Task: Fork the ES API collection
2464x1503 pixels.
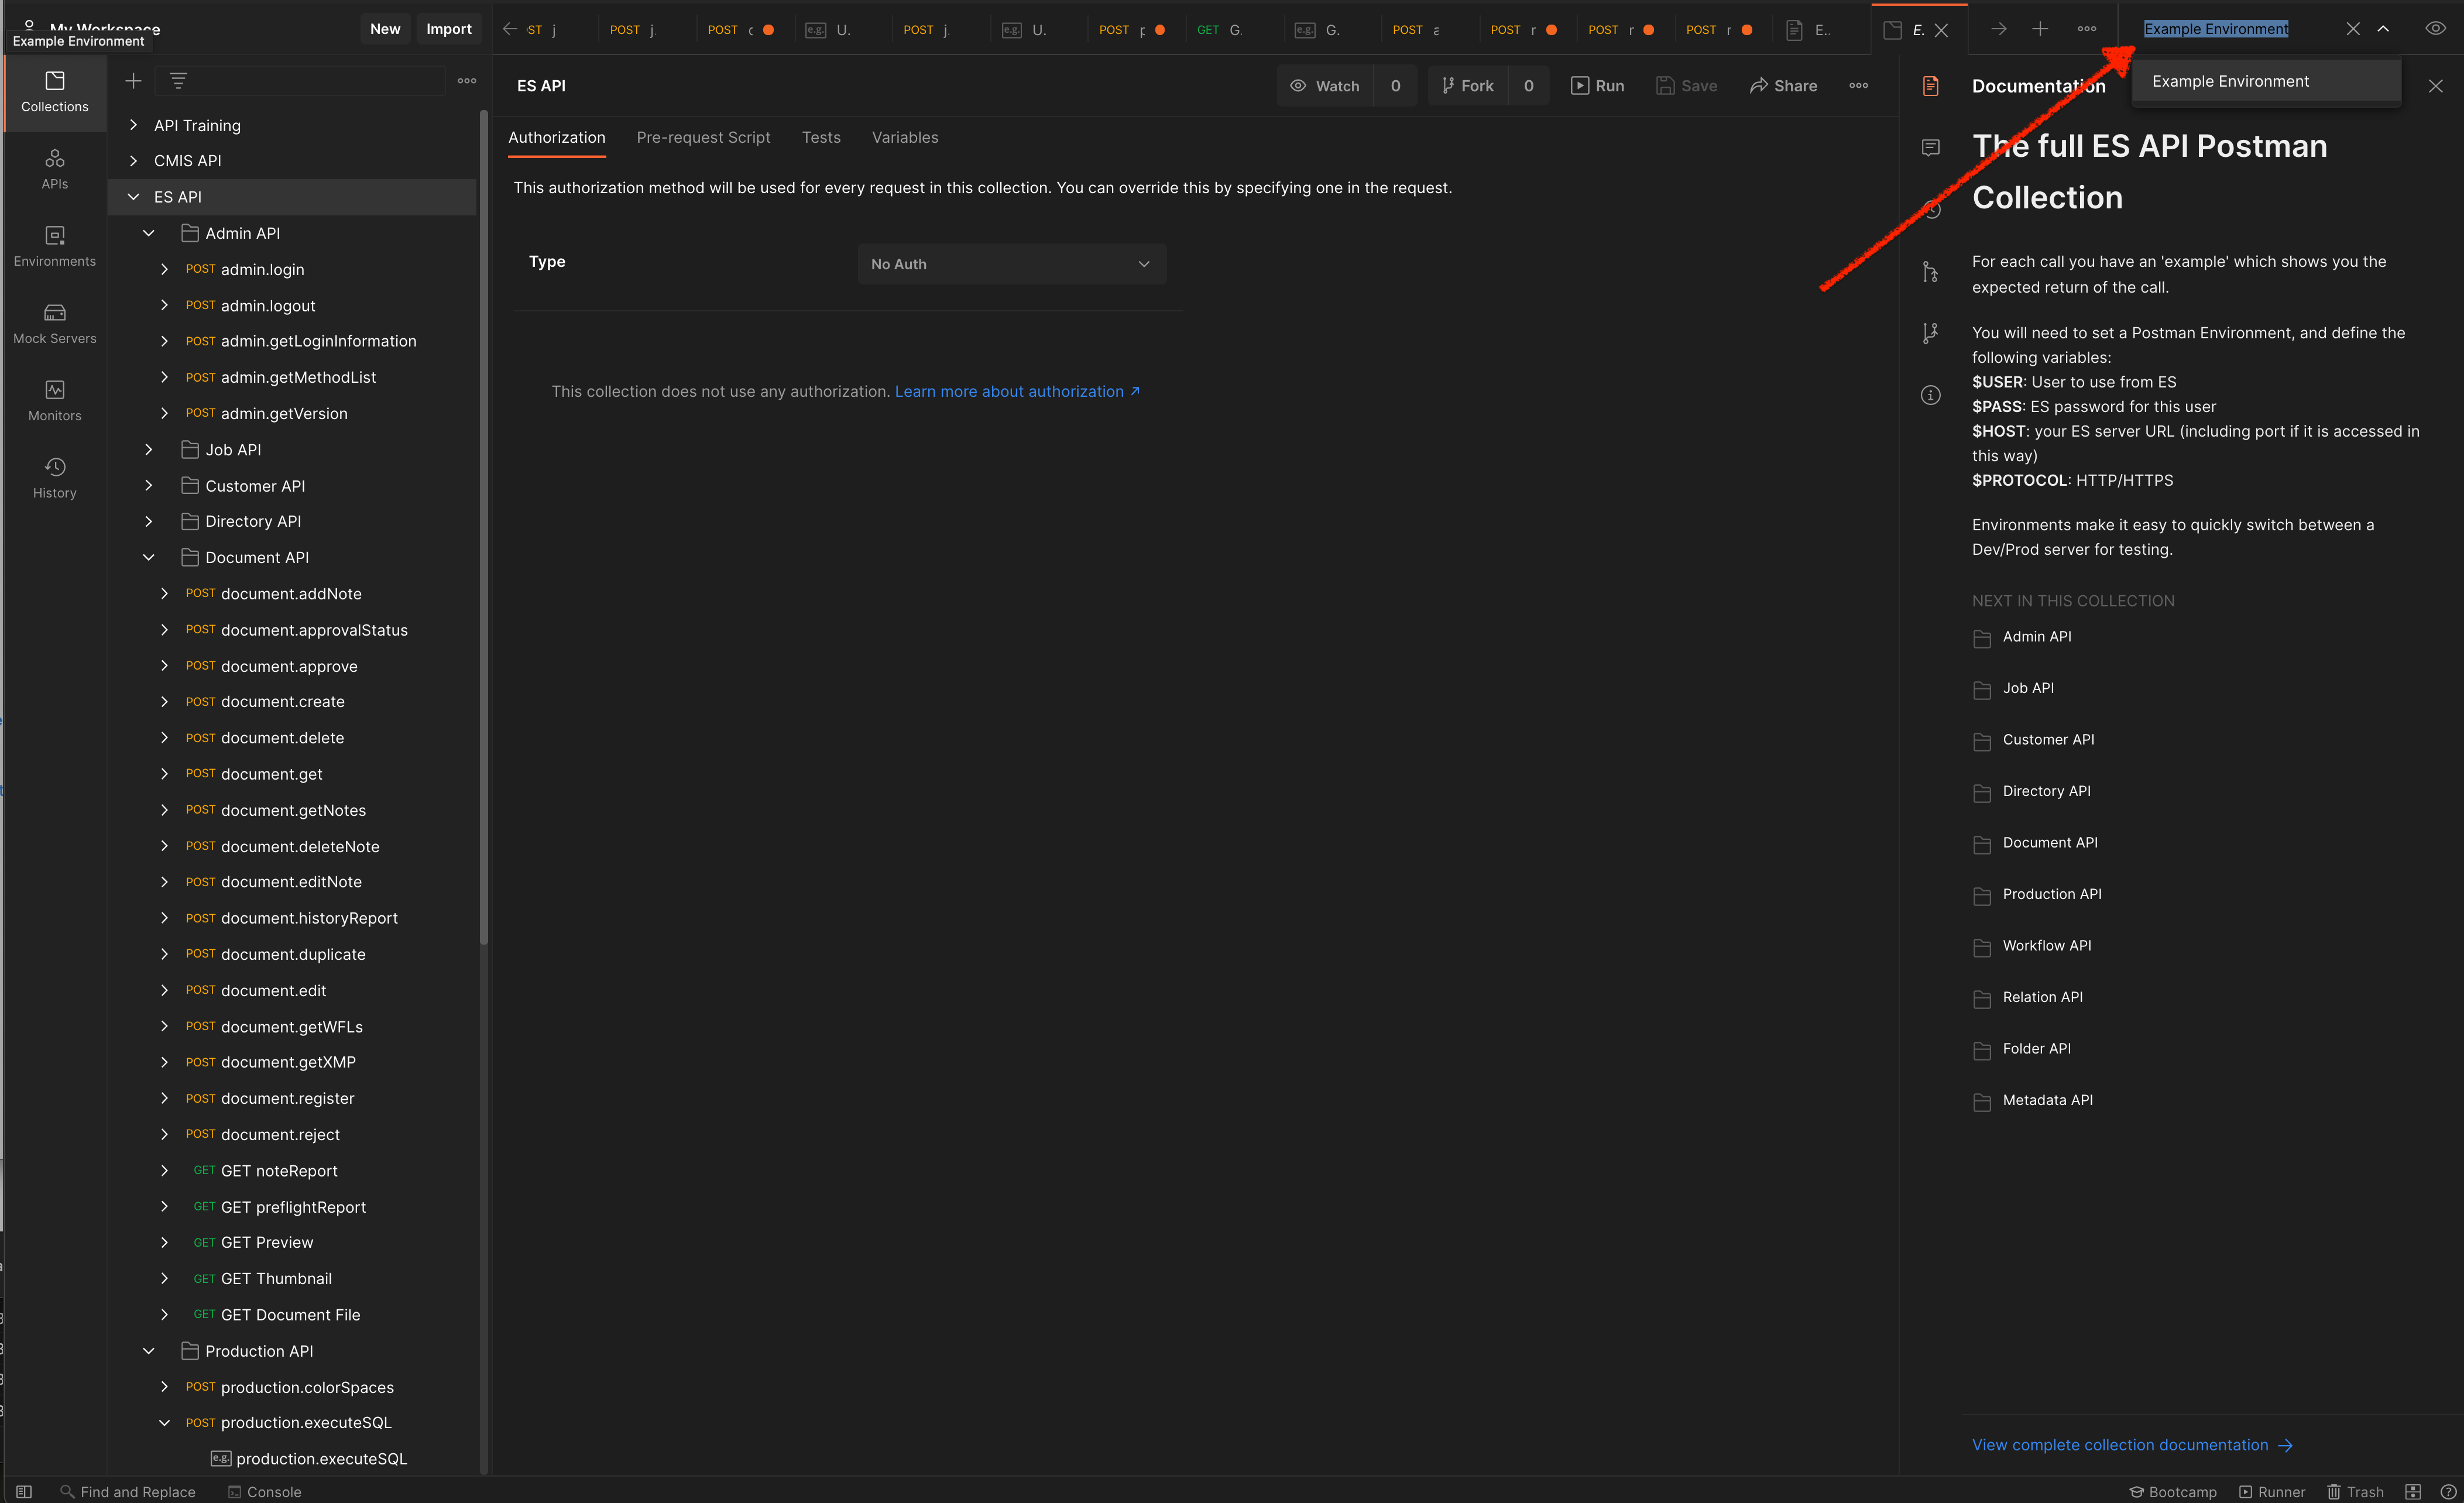Action: (x=1467, y=86)
